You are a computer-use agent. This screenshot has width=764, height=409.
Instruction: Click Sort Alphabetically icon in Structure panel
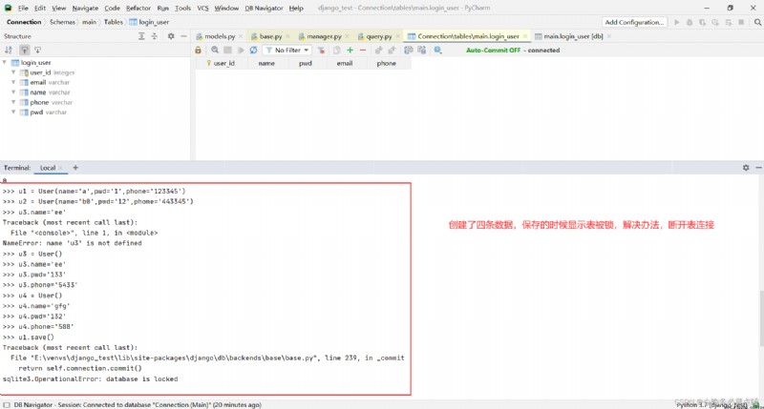click(x=9, y=51)
